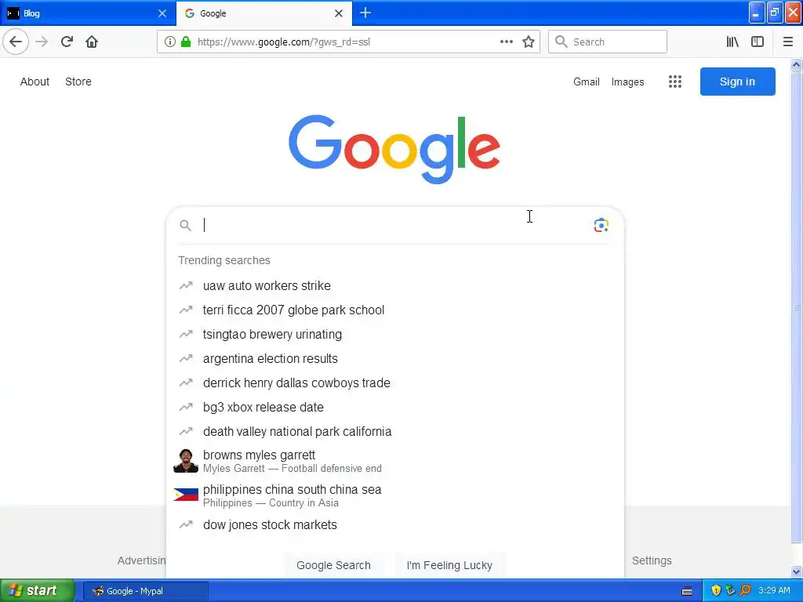Image resolution: width=803 pixels, height=602 pixels.
Task: Click the keyboard icon in the taskbar
Action: [x=687, y=591]
